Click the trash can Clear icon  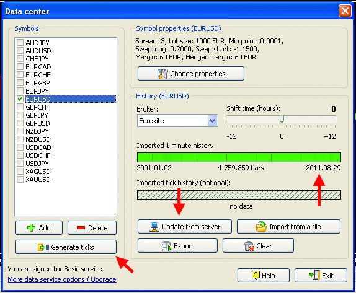249,246
